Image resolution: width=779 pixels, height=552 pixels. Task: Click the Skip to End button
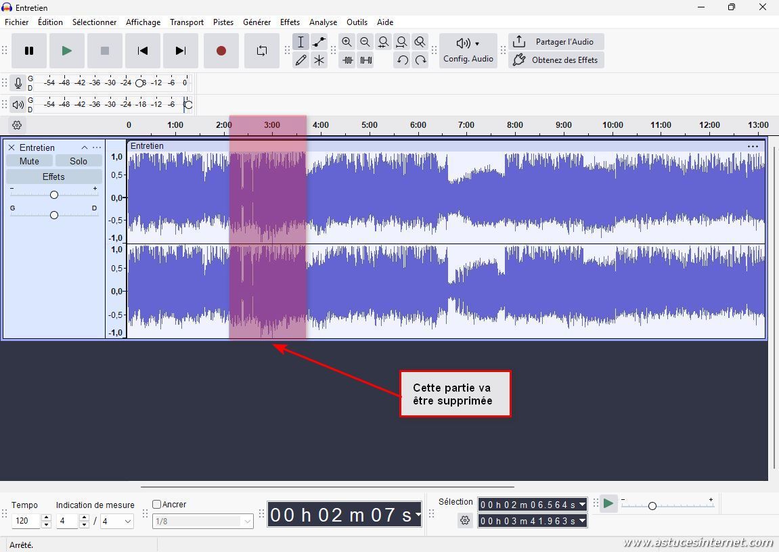(180, 51)
